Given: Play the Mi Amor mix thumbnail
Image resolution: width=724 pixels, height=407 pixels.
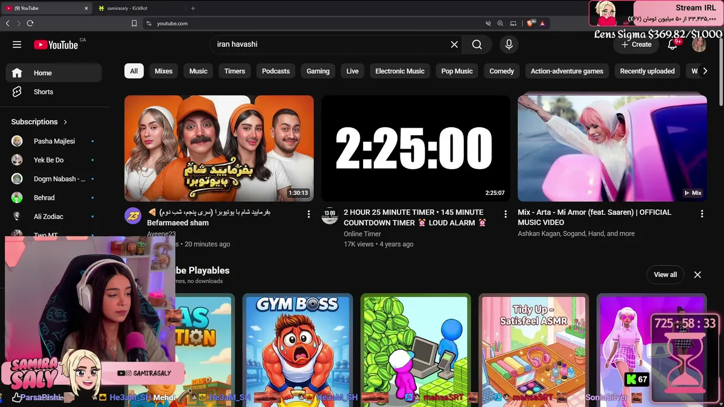Looking at the screenshot, I should tap(612, 148).
